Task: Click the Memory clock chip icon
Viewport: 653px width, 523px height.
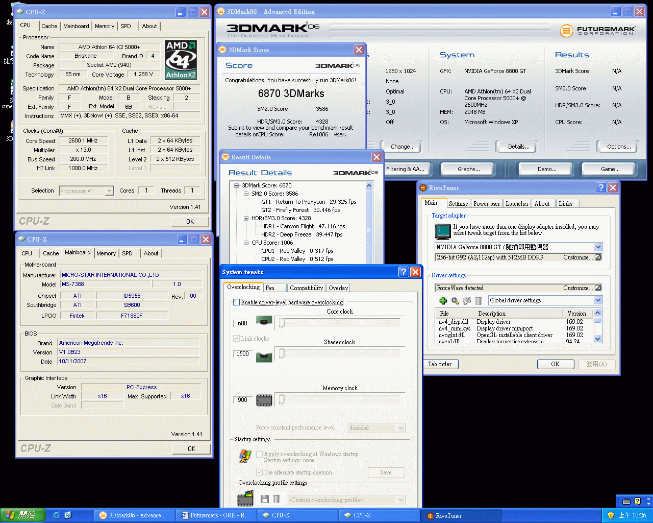Action: coord(264,400)
